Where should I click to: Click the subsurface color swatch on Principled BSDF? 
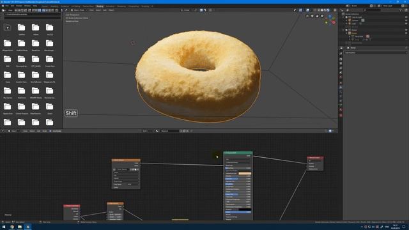[x=245, y=173]
